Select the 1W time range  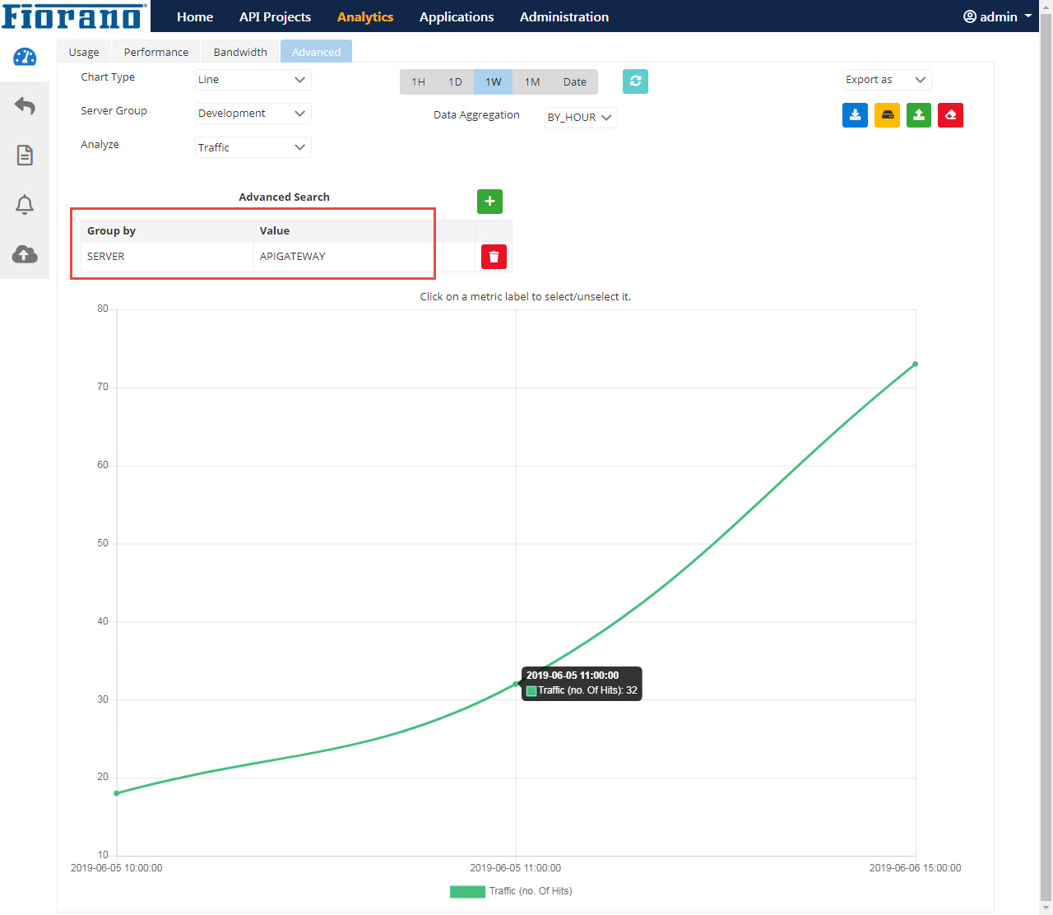click(494, 81)
